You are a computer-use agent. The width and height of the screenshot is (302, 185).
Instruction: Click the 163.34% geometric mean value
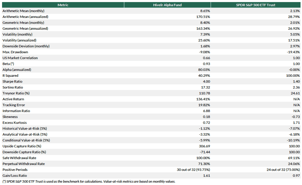pyautogui.click(x=203, y=29)
